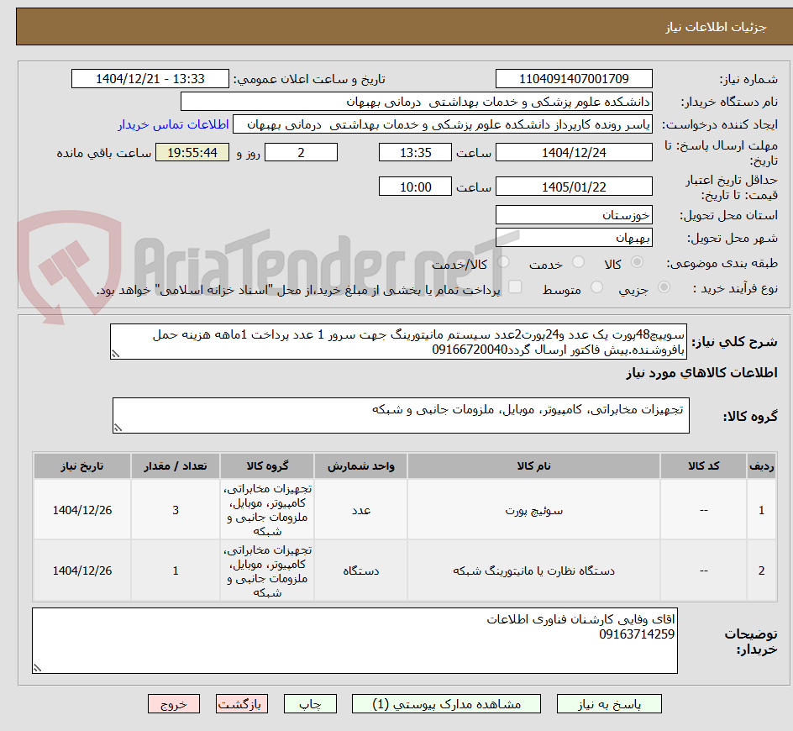
Task: Click the ایجاد کننده درخواست field
Action: (443, 124)
